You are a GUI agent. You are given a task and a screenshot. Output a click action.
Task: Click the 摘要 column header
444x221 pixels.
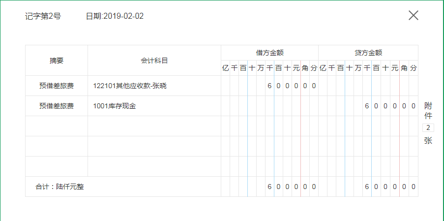click(x=57, y=61)
